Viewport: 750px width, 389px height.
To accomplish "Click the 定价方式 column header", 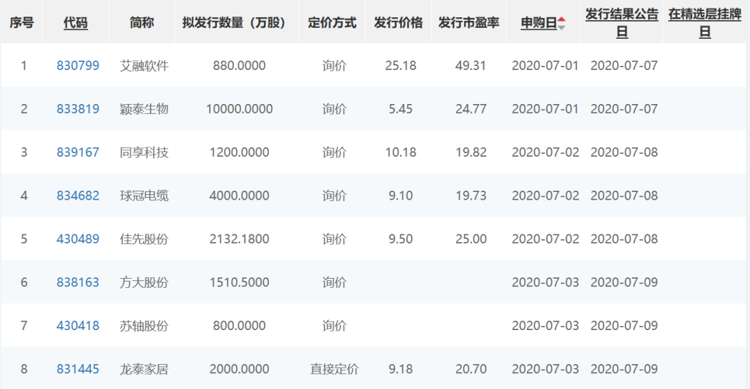I will pos(332,22).
